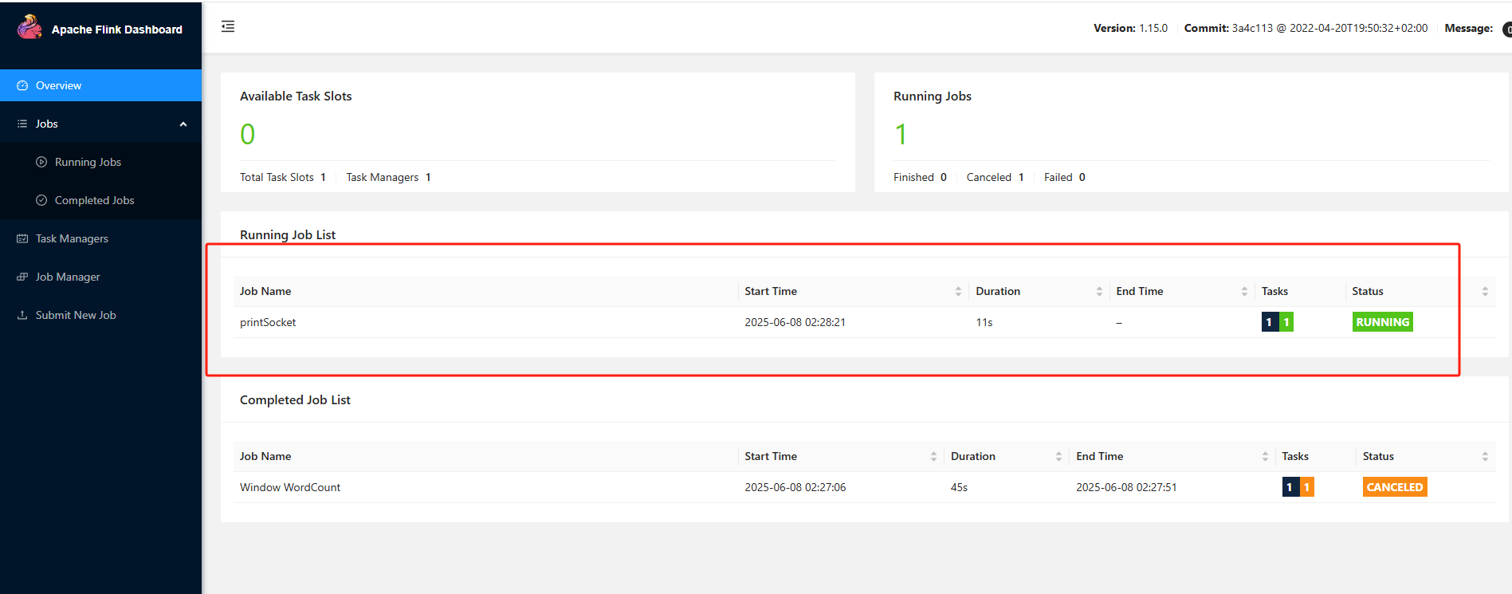Image resolution: width=1512 pixels, height=594 pixels.
Task: Click the Version 1.15.0 text
Action: (x=1130, y=28)
